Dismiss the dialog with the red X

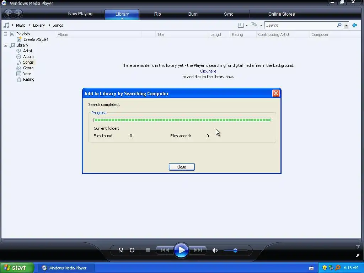[276, 93]
